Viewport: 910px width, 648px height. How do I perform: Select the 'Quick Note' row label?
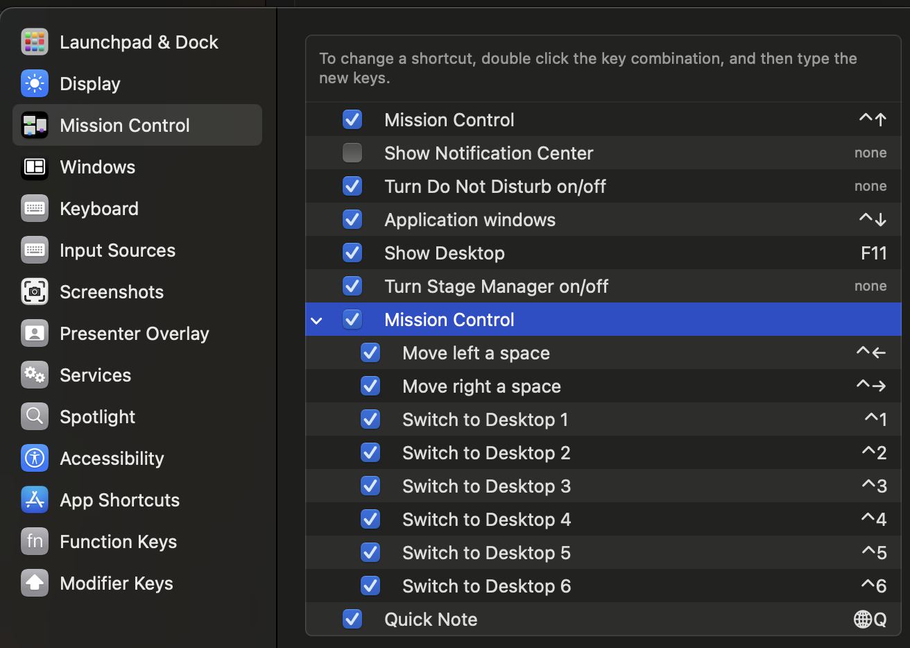431,620
